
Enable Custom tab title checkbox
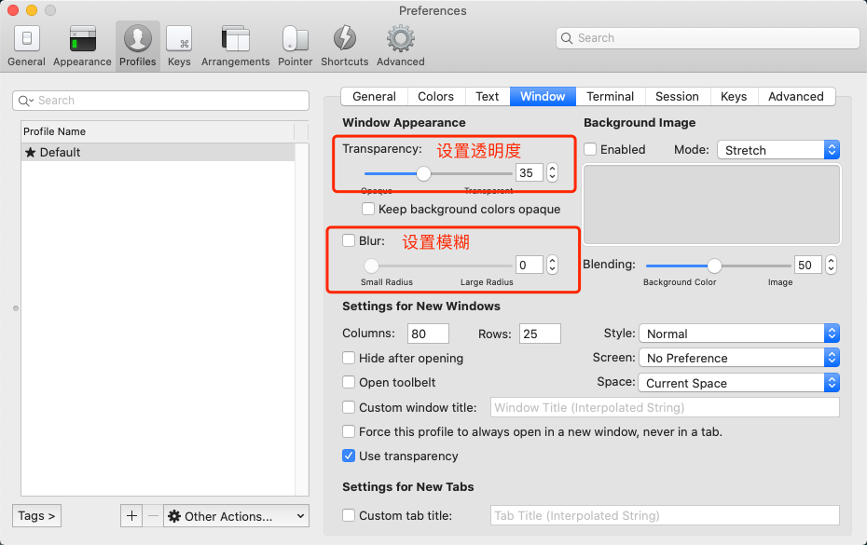pos(349,516)
